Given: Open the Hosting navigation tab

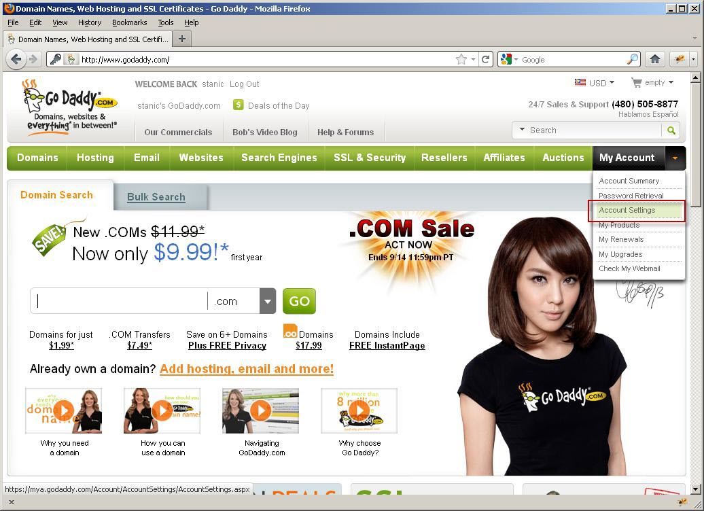Looking at the screenshot, I should [95, 158].
